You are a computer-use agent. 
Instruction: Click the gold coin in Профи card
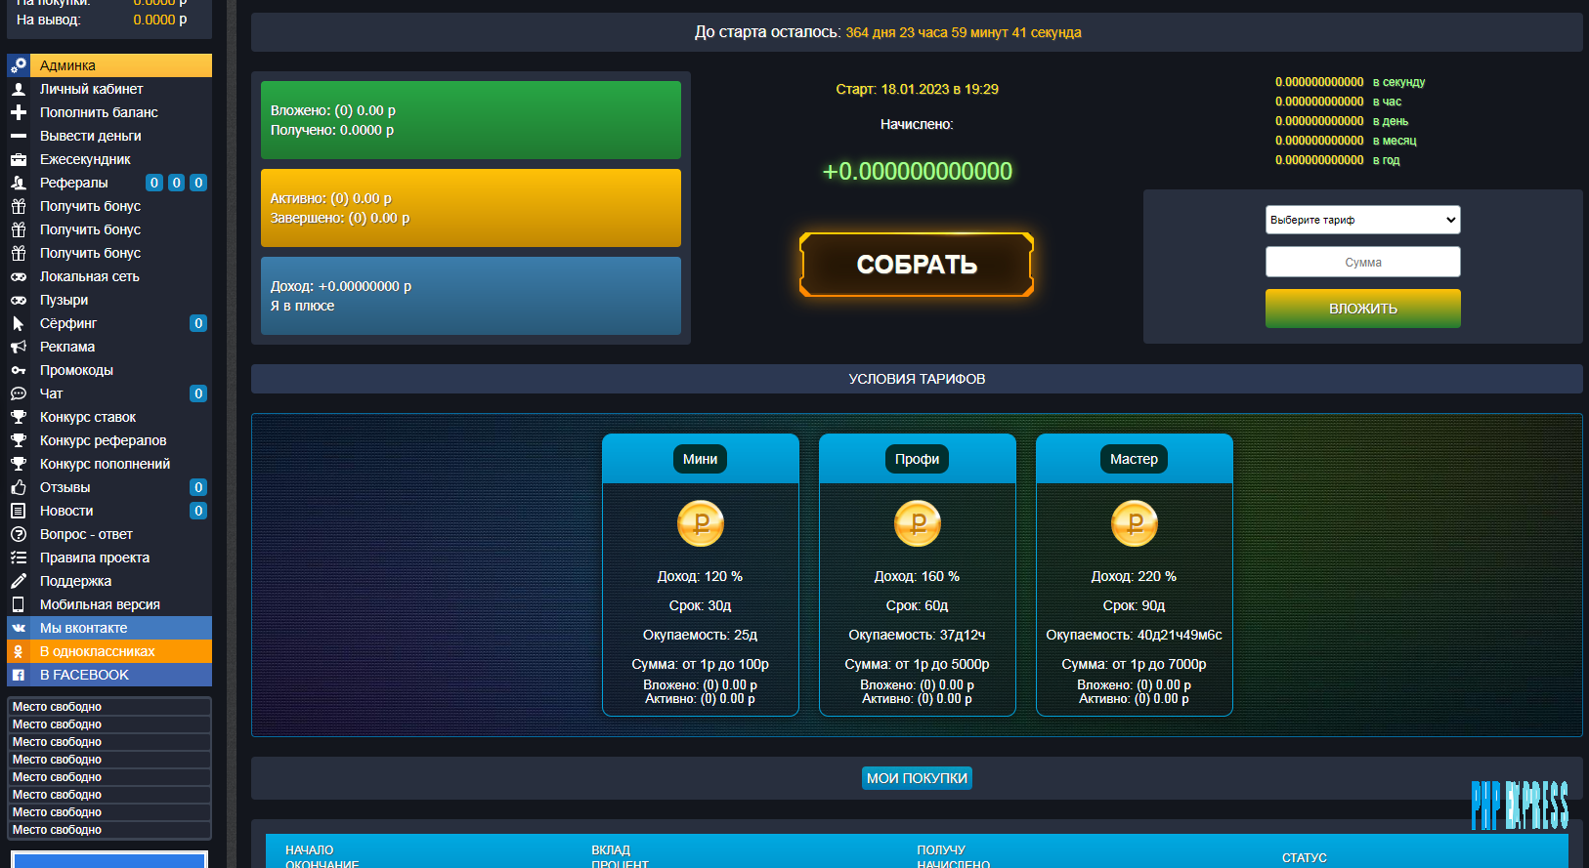(917, 523)
